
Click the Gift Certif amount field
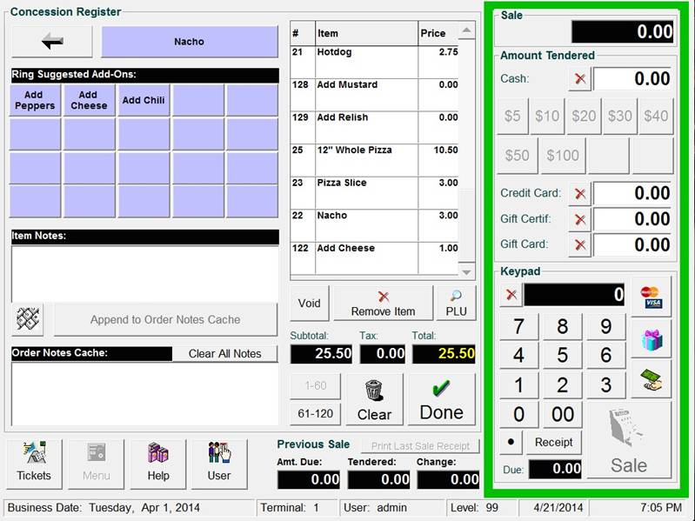[x=634, y=219]
